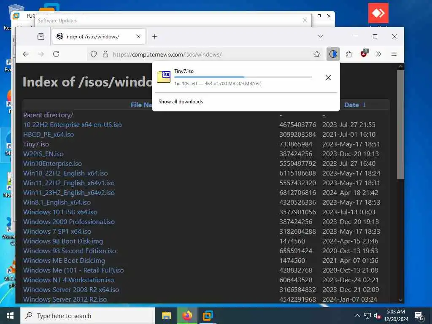Open File Explorer from taskbar
The width and height of the screenshot is (432, 324).
click(x=166, y=316)
